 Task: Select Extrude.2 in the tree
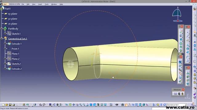coord(17,69)
